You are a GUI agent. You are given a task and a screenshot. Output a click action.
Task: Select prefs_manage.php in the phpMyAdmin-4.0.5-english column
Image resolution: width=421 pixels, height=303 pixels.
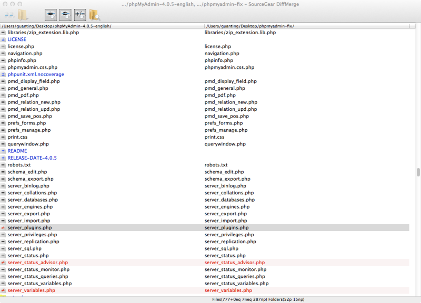pyautogui.click(x=29, y=130)
